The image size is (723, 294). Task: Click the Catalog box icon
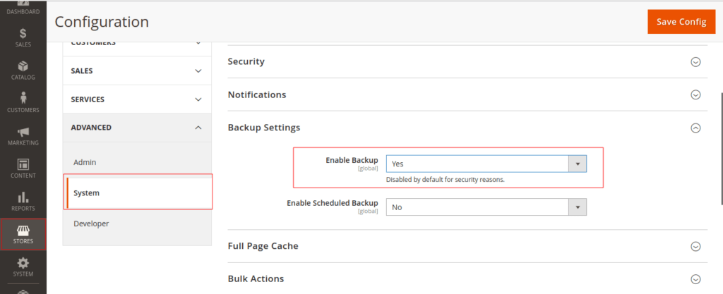23,67
